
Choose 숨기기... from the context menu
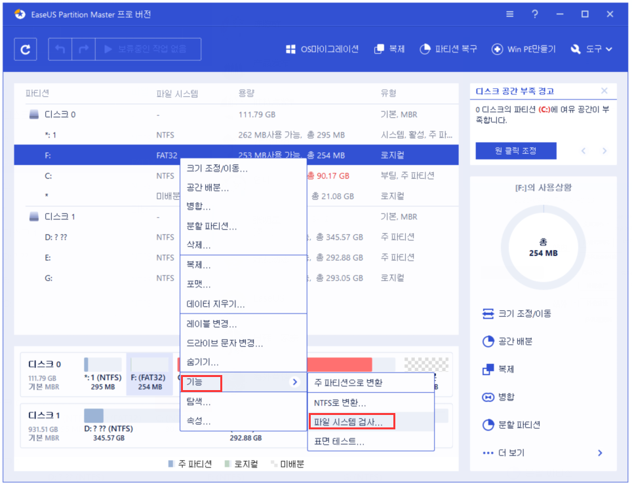click(243, 362)
